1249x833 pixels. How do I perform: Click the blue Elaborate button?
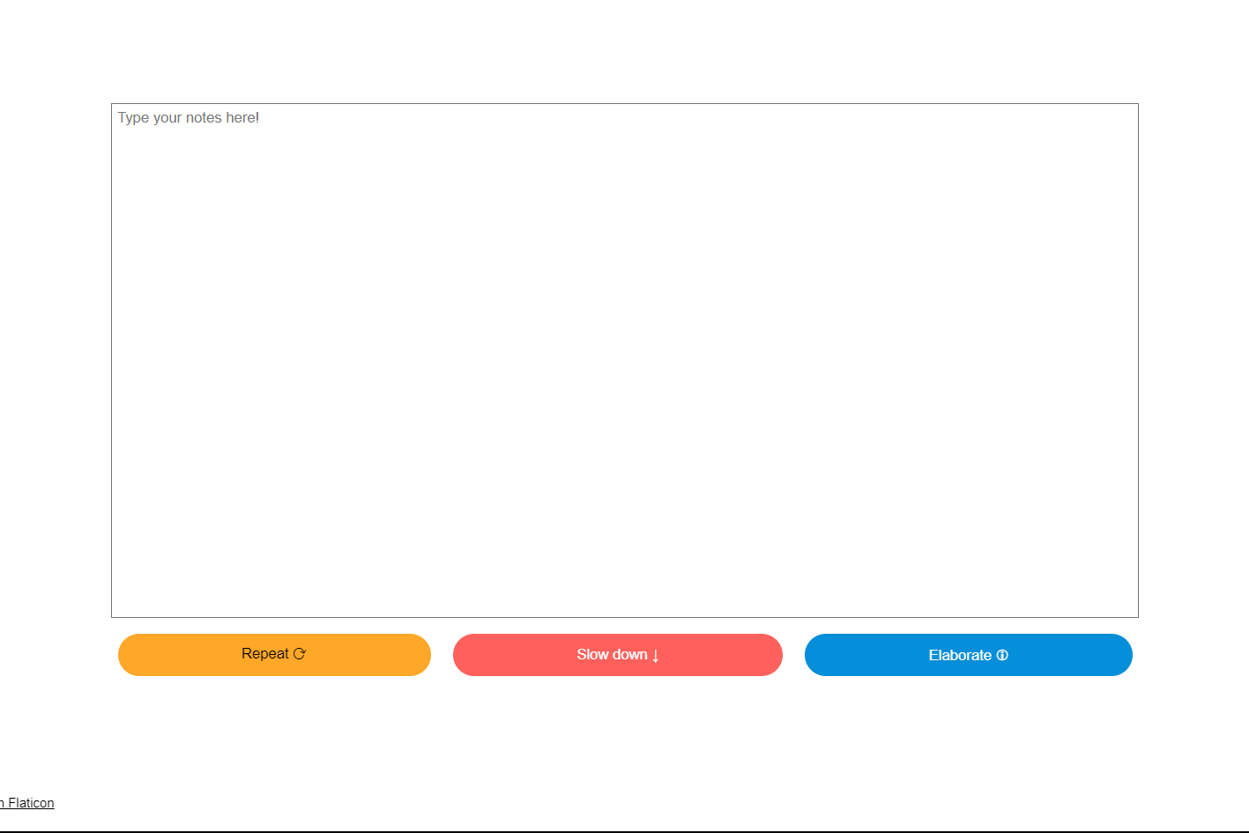(x=969, y=655)
